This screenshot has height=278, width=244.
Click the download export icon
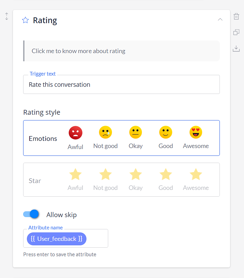pos(236,49)
